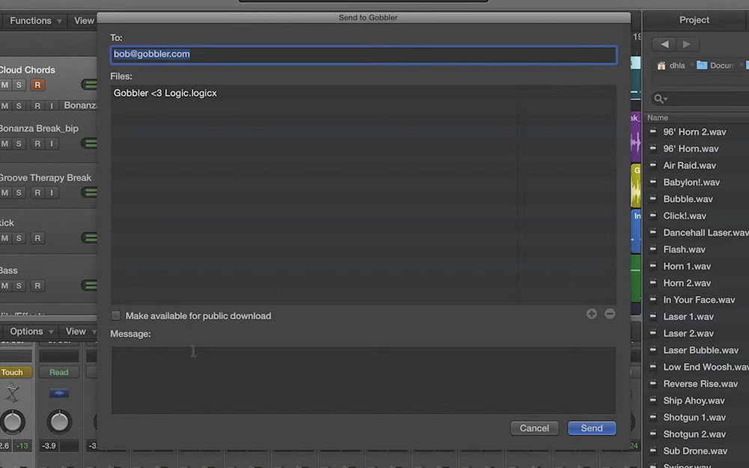Screen dimensions: 749x468
Task: Remove a file with the minus icon
Action: 610,314
